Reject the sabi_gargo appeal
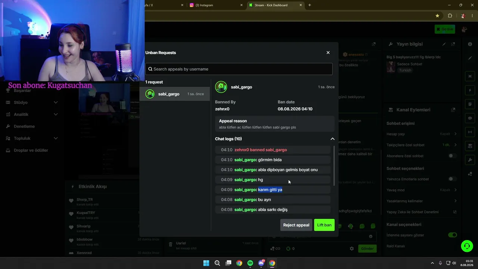This screenshot has height=269, width=478. tap(296, 225)
